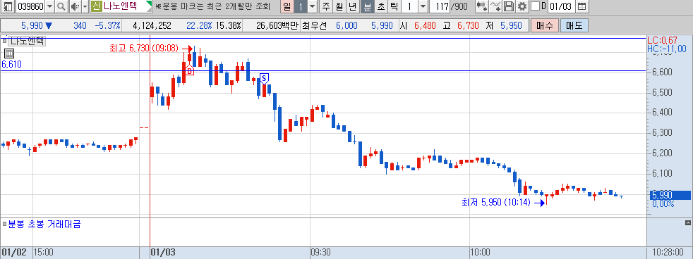Open chart settings gear icon
This screenshot has height=259, width=693.
click(522, 6)
